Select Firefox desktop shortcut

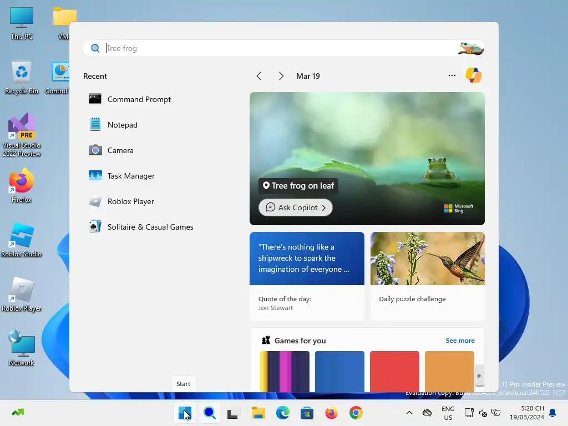[x=22, y=186]
